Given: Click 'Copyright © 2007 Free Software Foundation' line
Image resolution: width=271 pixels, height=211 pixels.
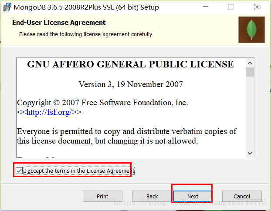Looking at the screenshot, I should [102, 103].
